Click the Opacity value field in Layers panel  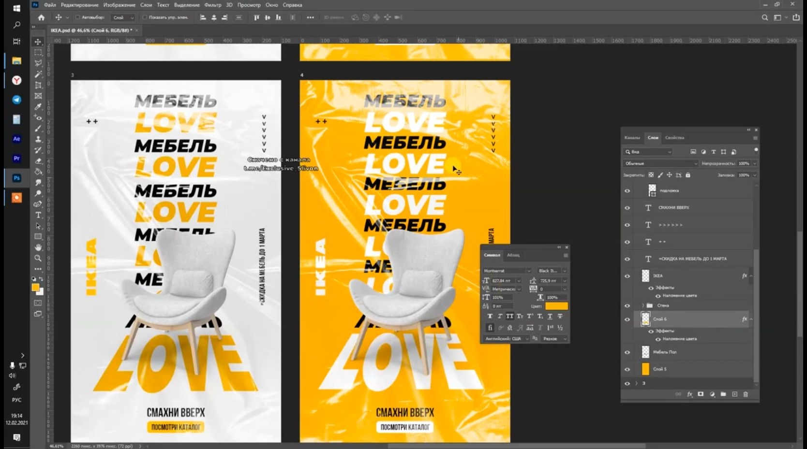(x=744, y=163)
